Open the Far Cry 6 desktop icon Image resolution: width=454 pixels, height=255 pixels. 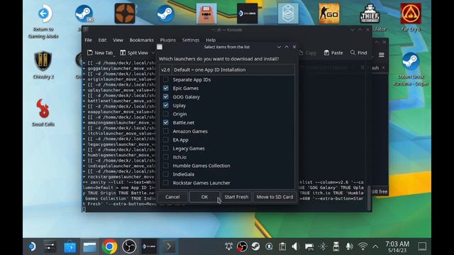click(x=411, y=17)
